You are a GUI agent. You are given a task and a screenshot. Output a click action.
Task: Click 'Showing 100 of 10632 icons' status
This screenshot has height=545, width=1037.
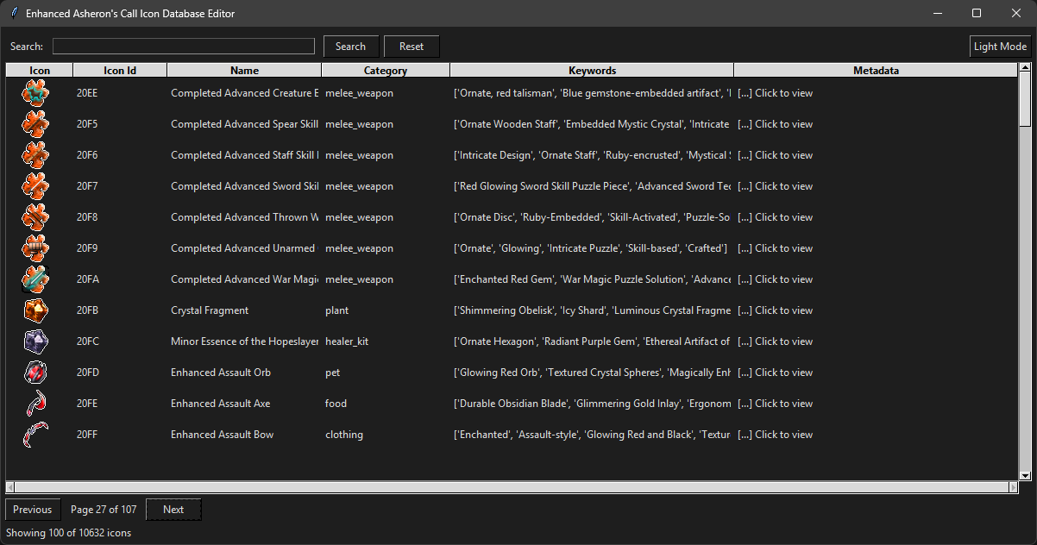coord(69,533)
